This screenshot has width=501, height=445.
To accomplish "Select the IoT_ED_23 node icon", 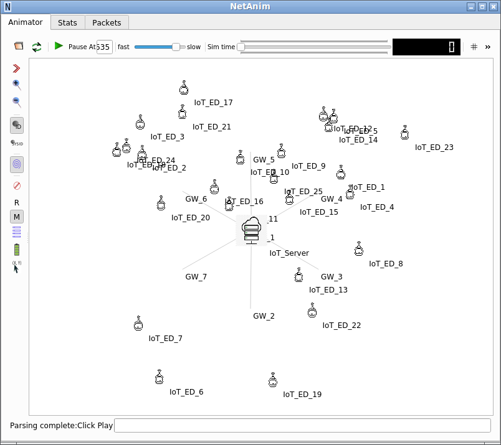I will [405, 132].
